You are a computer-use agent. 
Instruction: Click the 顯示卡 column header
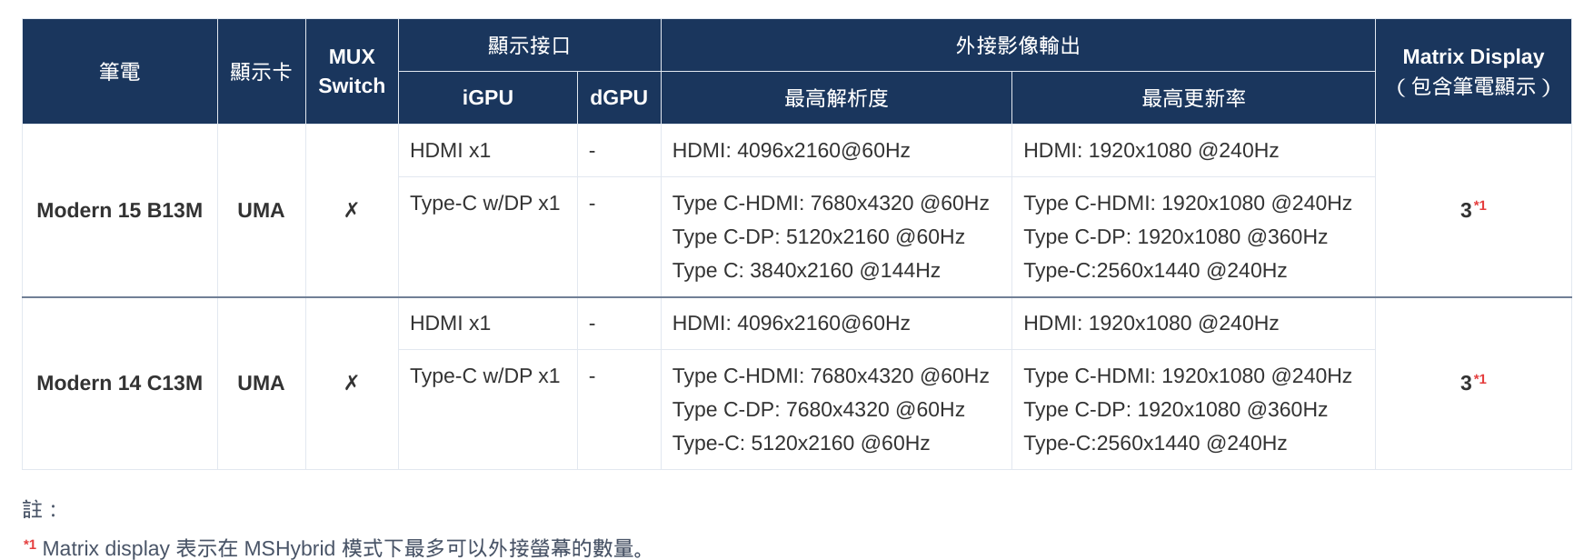(261, 71)
